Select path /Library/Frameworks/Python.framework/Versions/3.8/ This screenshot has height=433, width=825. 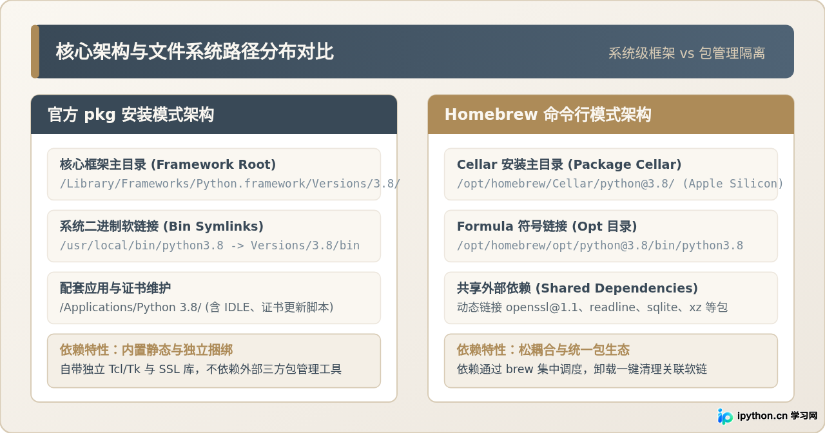click(230, 184)
